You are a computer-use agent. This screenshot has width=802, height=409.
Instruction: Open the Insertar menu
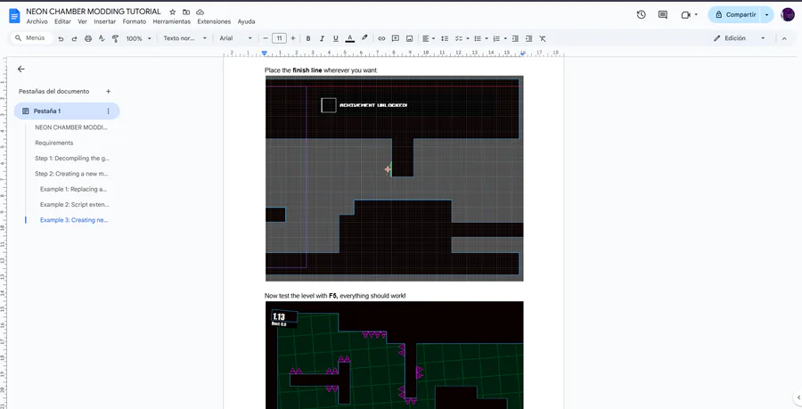[105, 21]
